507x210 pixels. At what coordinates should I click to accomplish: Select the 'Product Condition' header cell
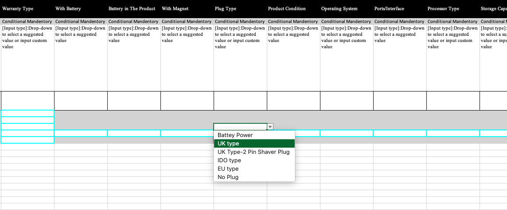pos(293,9)
